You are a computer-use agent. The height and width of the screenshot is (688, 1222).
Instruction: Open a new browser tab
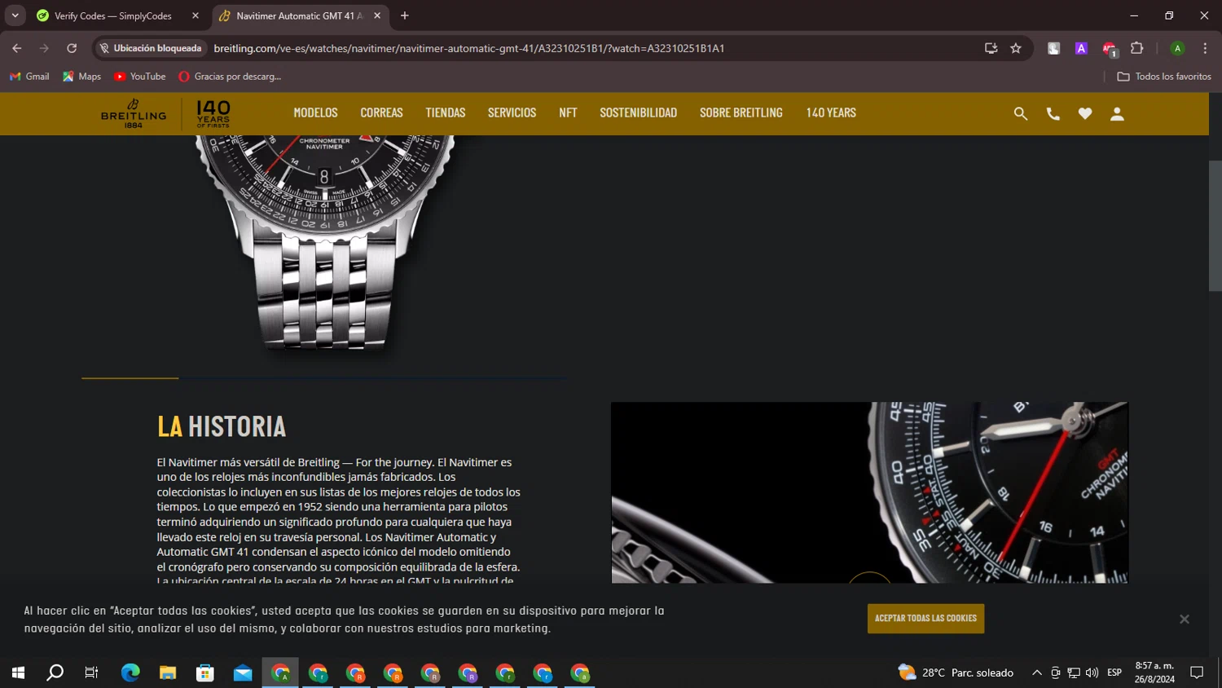click(405, 15)
